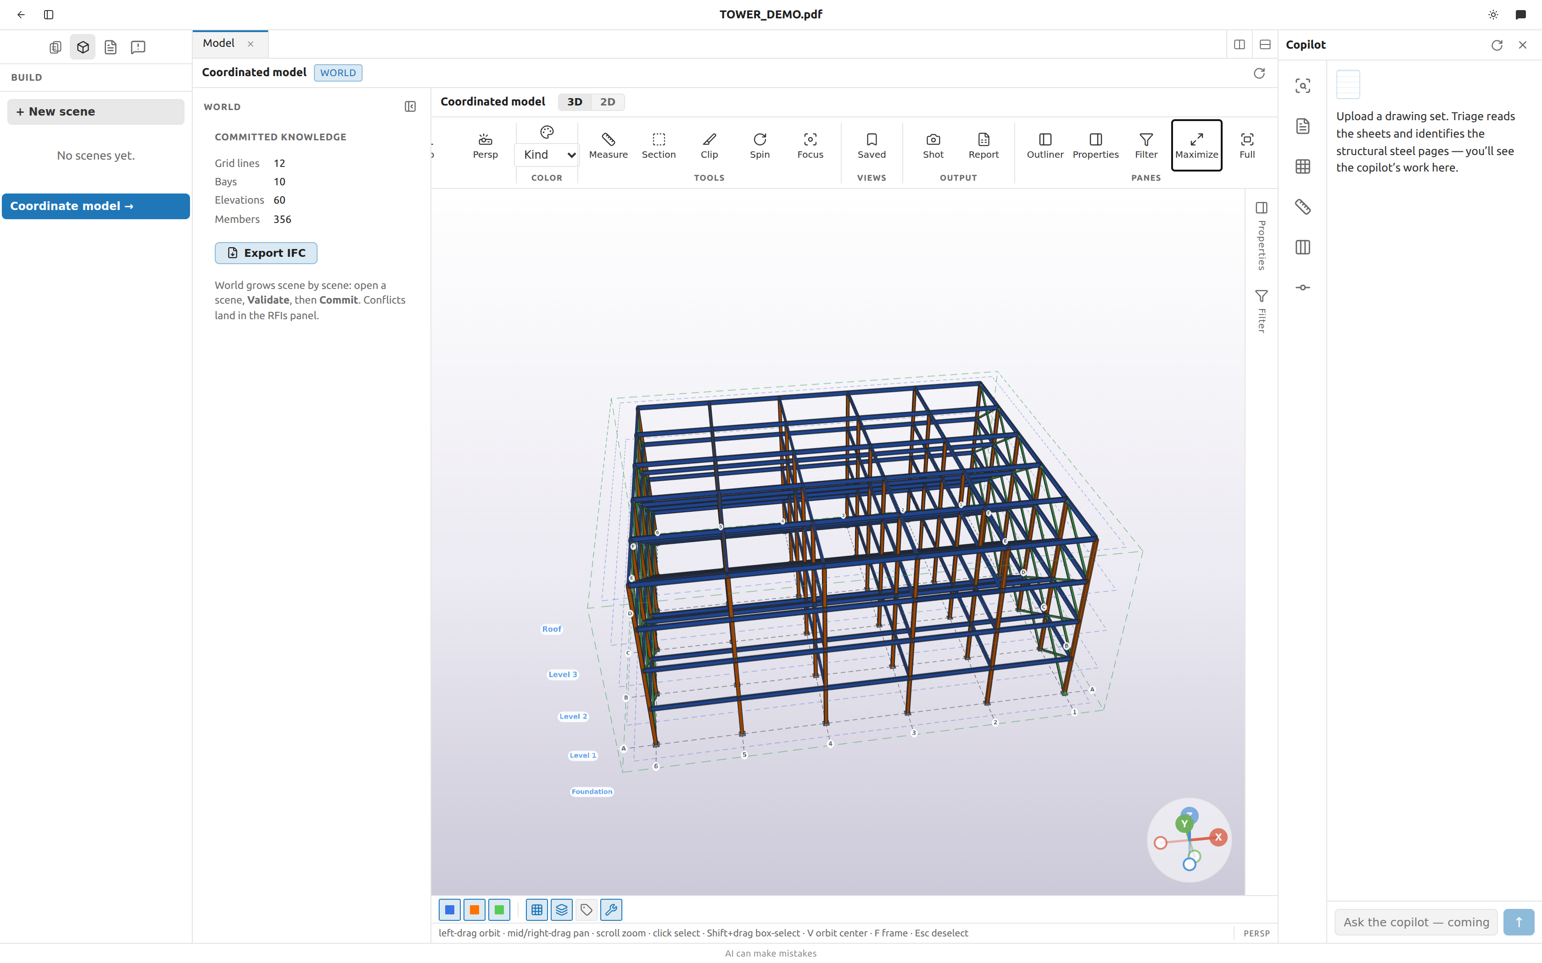Open the Copilot ruler measure icon
The width and height of the screenshot is (1542, 963).
(x=1302, y=206)
